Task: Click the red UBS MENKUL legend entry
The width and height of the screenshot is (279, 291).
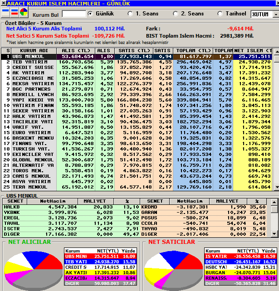Action: [100, 256]
